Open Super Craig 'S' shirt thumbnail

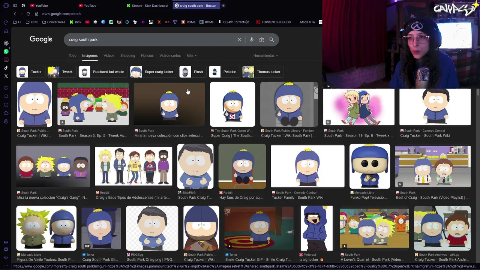pyautogui.click(x=232, y=104)
